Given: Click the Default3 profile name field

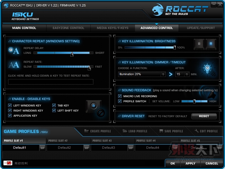Looking at the screenshot, I should tap(109, 148).
